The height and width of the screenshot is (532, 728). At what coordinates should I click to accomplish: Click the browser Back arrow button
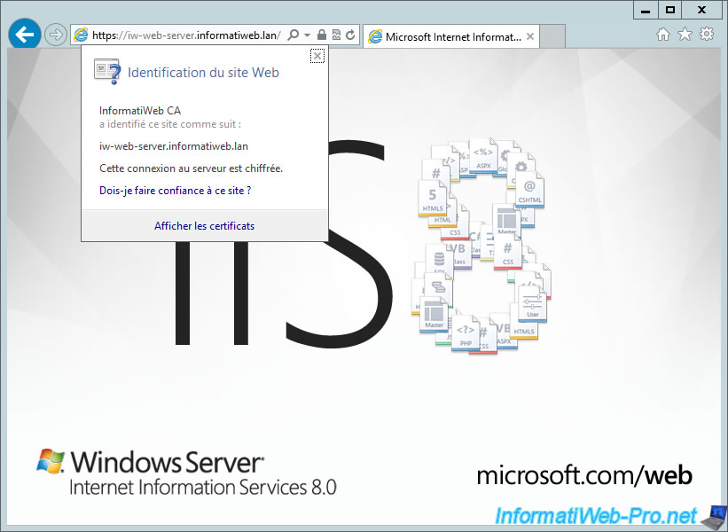(x=24, y=34)
